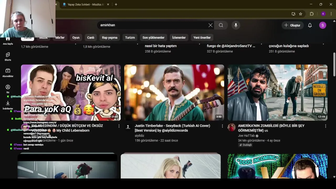
Task: Click the magnifier search button
Action: (x=221, y=25)
